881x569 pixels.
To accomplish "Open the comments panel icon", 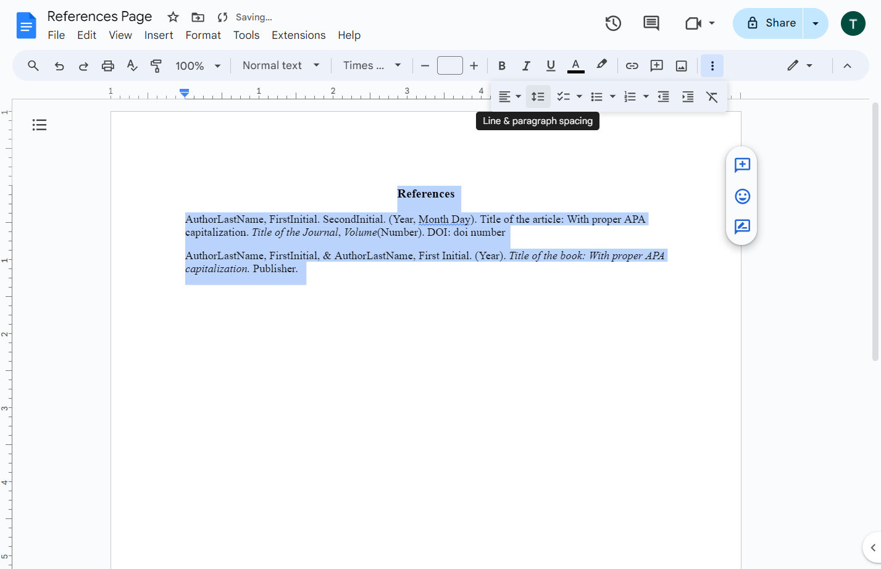I will coord(651,23).
